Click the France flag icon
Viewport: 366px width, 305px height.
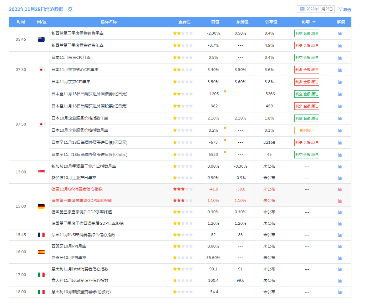41,235
